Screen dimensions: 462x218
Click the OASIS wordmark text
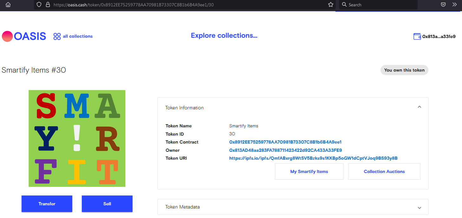(30, 36)
